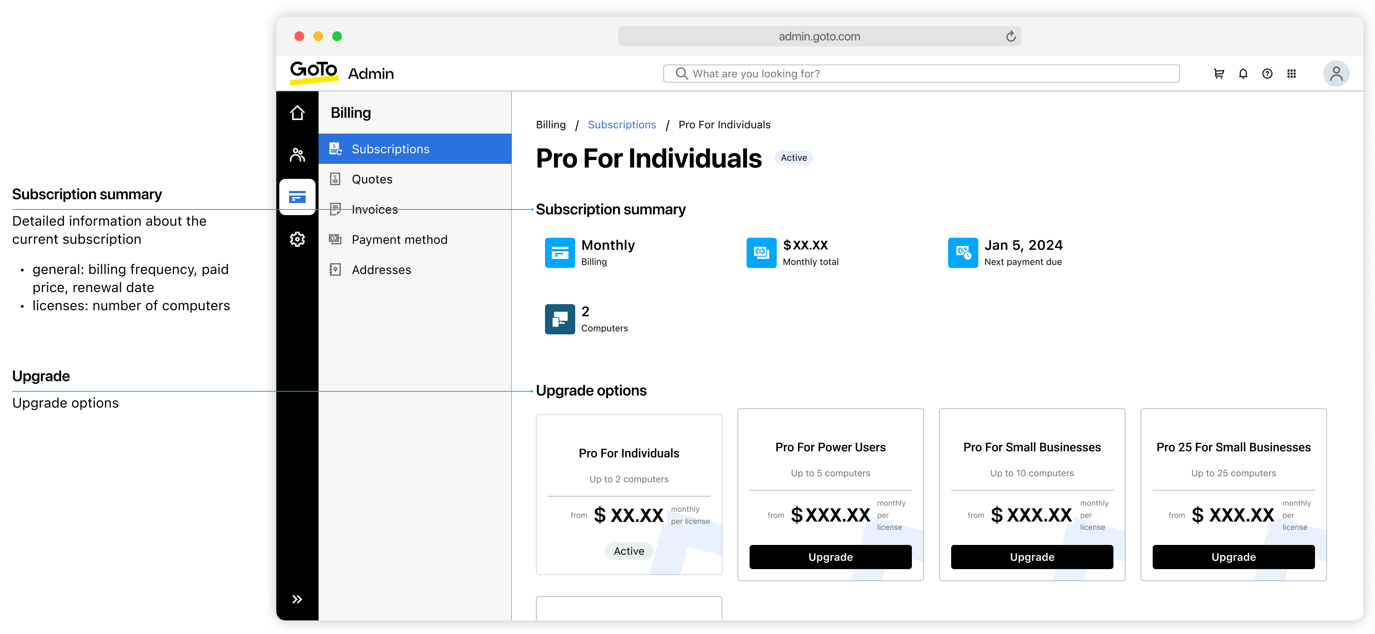Click the Quotes document icon
1375x634 pixels.
[335, 179]
